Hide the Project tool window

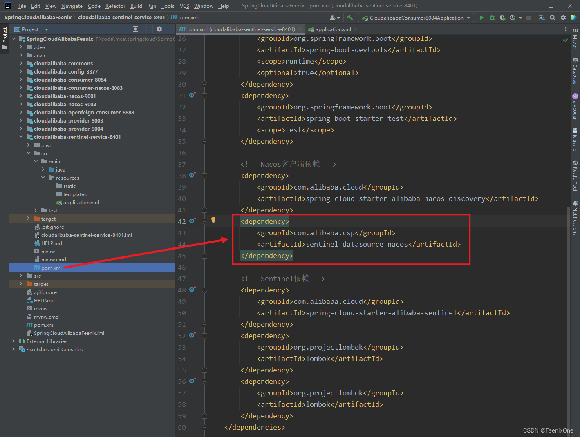[x=170, y=29]
